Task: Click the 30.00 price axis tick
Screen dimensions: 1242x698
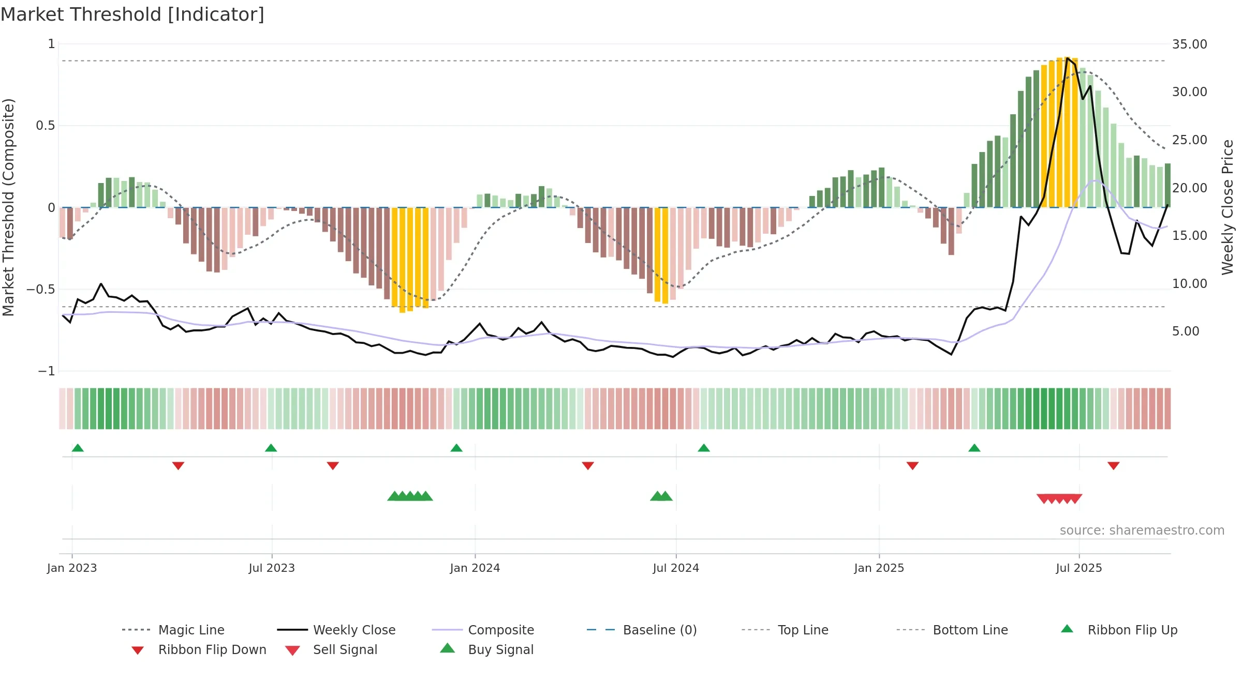Action: pos(1190,92)
